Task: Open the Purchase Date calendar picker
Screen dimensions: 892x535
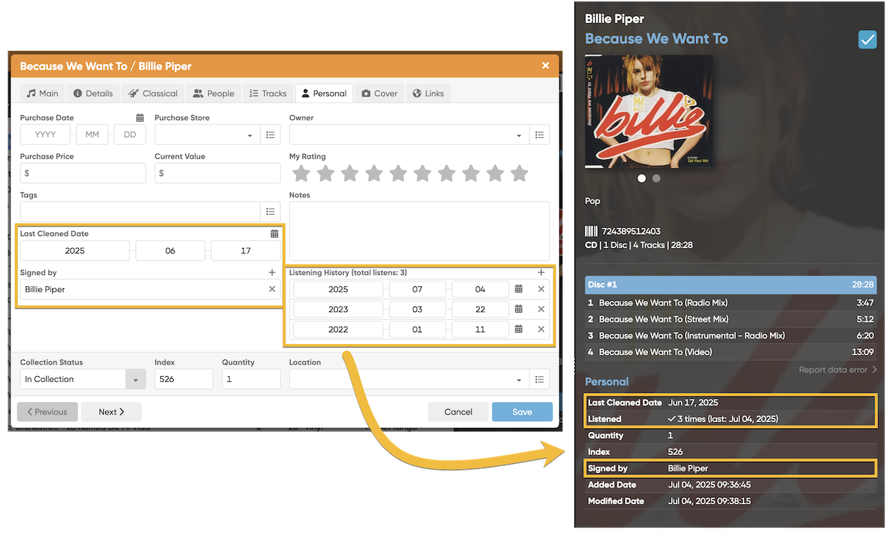Action: 140,118
